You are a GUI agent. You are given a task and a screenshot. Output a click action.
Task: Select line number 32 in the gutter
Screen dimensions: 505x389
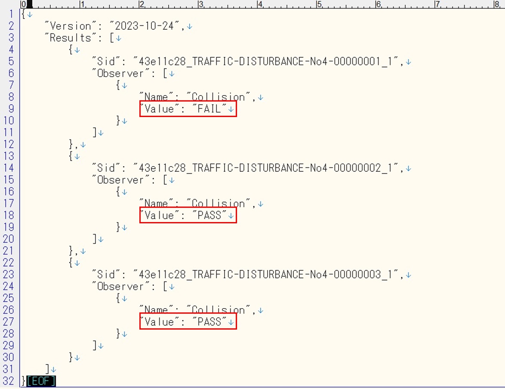pos(9,381)
